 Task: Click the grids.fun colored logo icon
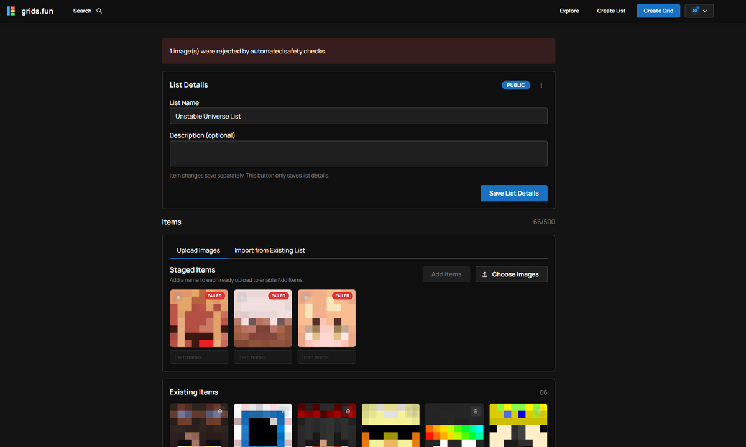point(11,11)
